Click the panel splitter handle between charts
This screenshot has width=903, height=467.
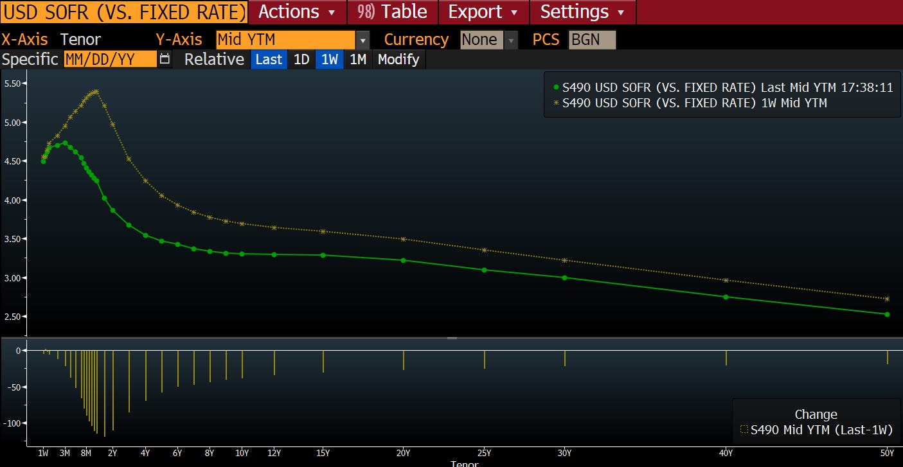[x=452, y=337]
